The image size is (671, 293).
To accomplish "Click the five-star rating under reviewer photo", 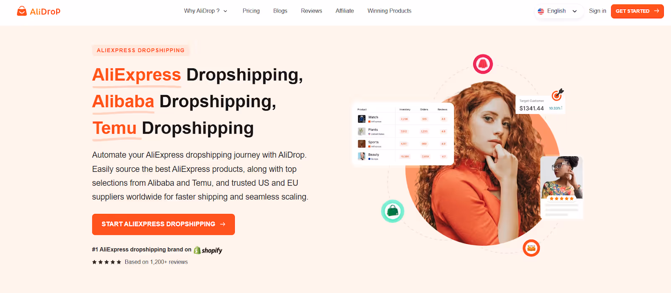I will tap(562, 199).
